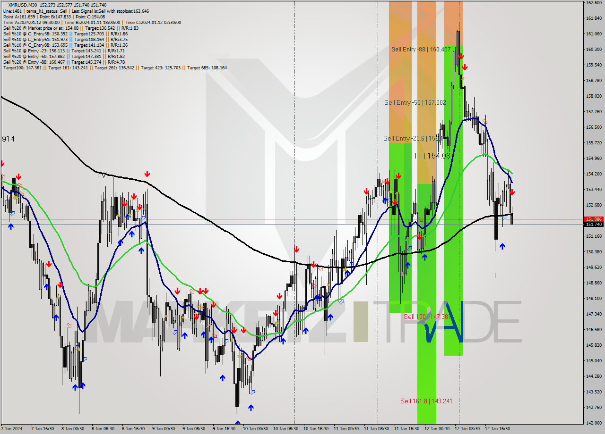Click the 'Sell %10 @ C_Entry88: 153.695' line
The width and height of the screenshot is (605, 434).
65,45
